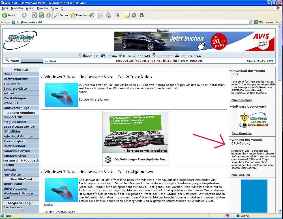283x219 pixels.
Task: Print the page with the printer icon
Action: [x=109, y=15]
